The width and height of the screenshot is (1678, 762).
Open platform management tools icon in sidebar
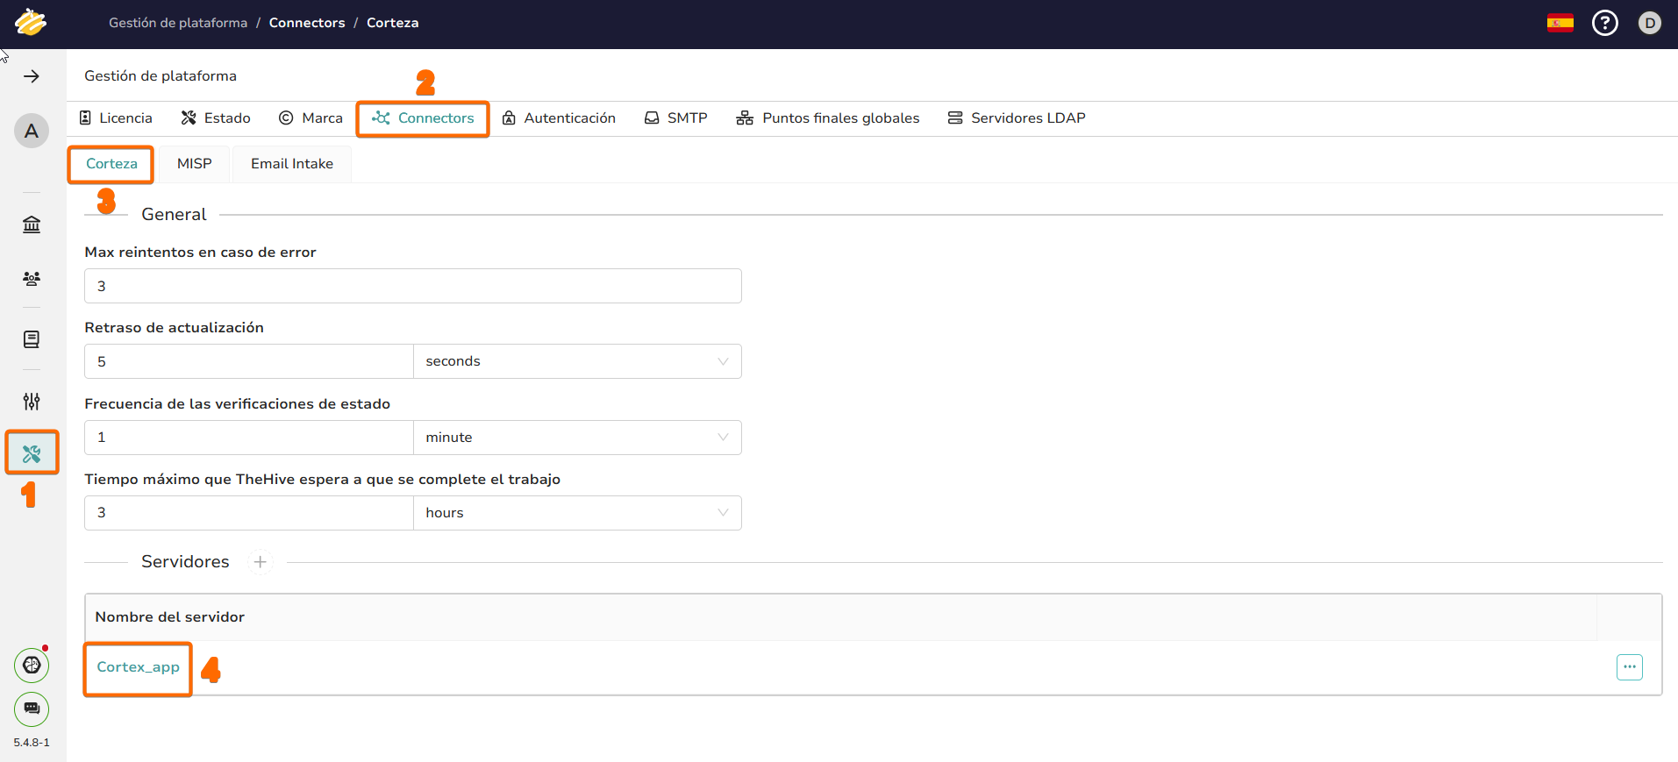click(32, 453)
